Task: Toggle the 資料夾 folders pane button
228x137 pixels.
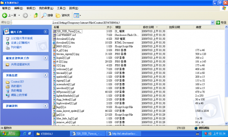Action: tap(63, 15)
